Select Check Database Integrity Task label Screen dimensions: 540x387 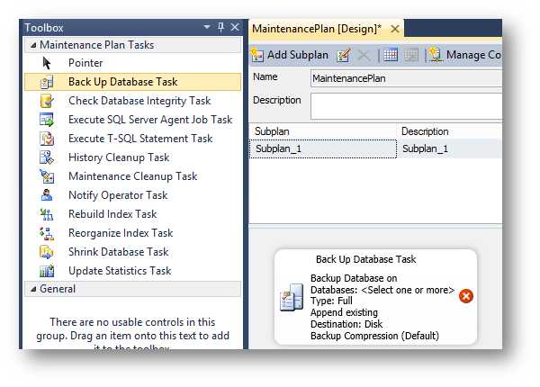(x=139, y=101)
